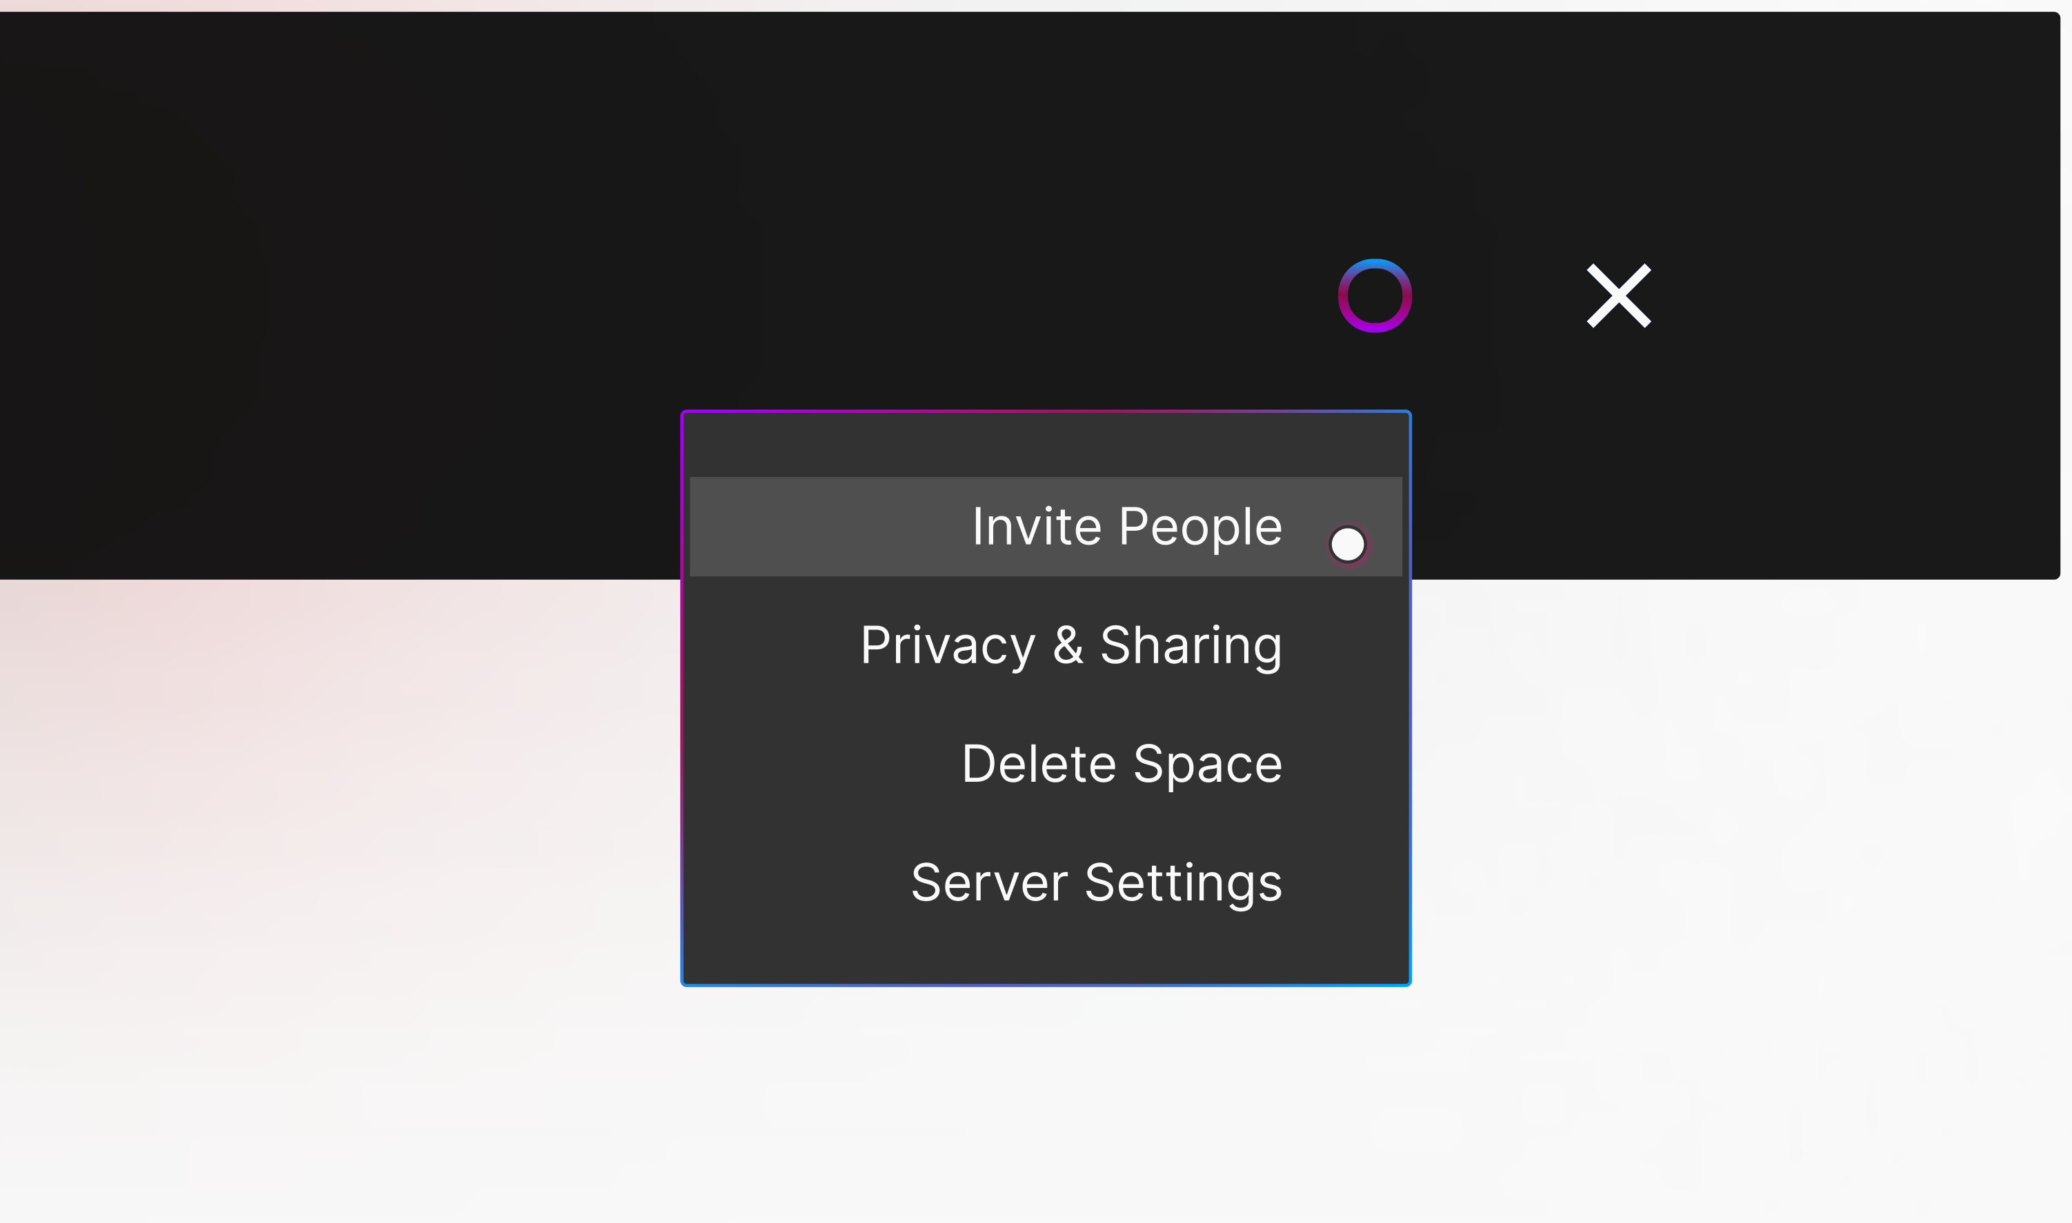Click the word Sharing in the menu
2072x1223 pixels.
click(x=1191, y=646)
